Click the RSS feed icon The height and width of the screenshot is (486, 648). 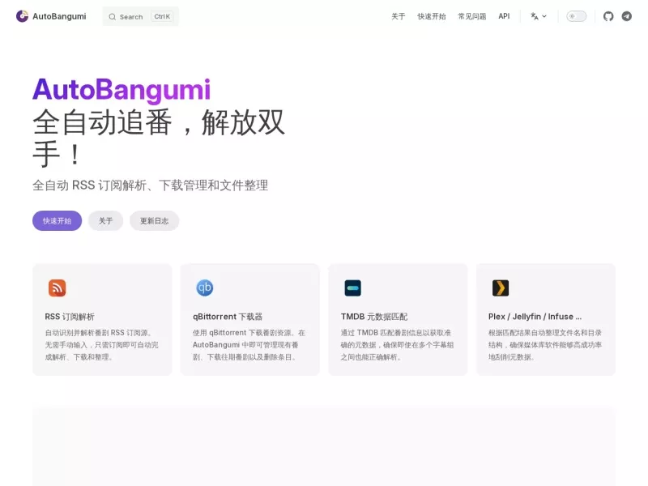pos(57,288)
